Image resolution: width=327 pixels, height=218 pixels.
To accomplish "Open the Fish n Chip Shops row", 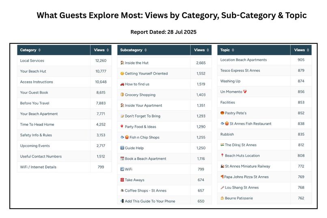I will coord(164,137).
